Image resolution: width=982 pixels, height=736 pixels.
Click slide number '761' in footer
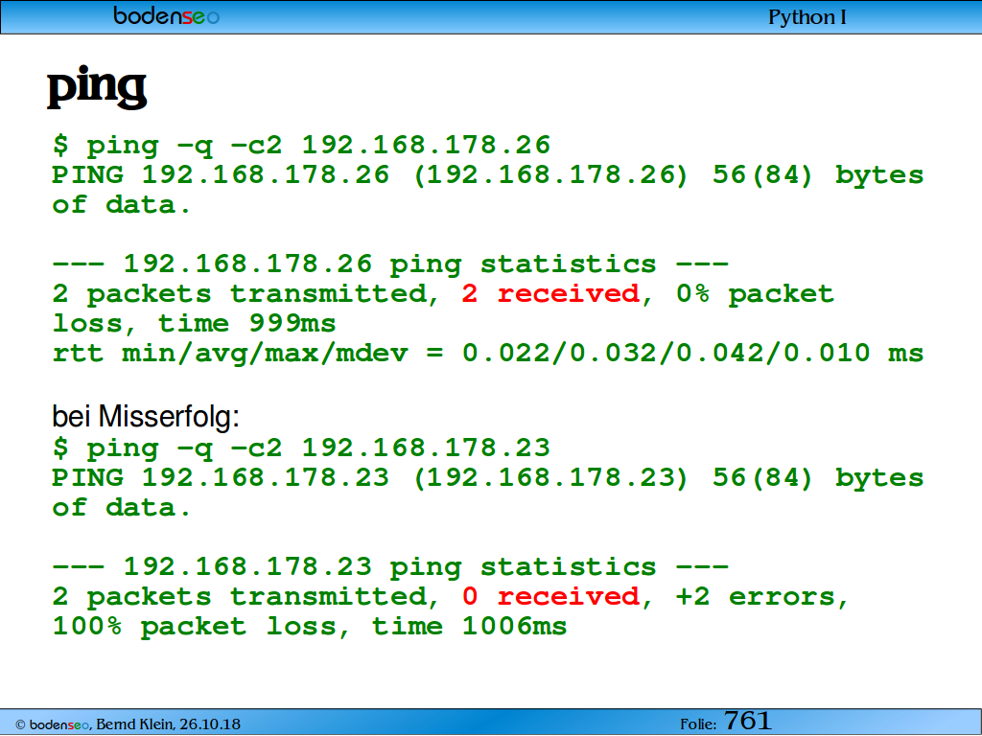click(748, 721)
